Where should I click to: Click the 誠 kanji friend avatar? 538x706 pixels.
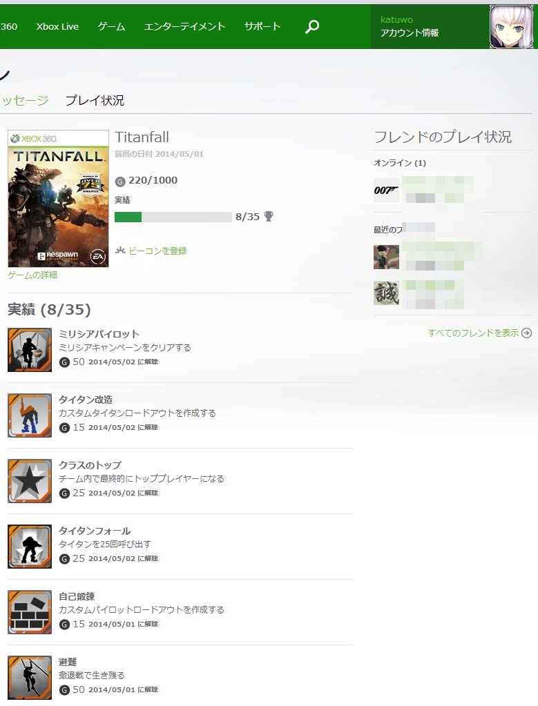tap(386, 293)
